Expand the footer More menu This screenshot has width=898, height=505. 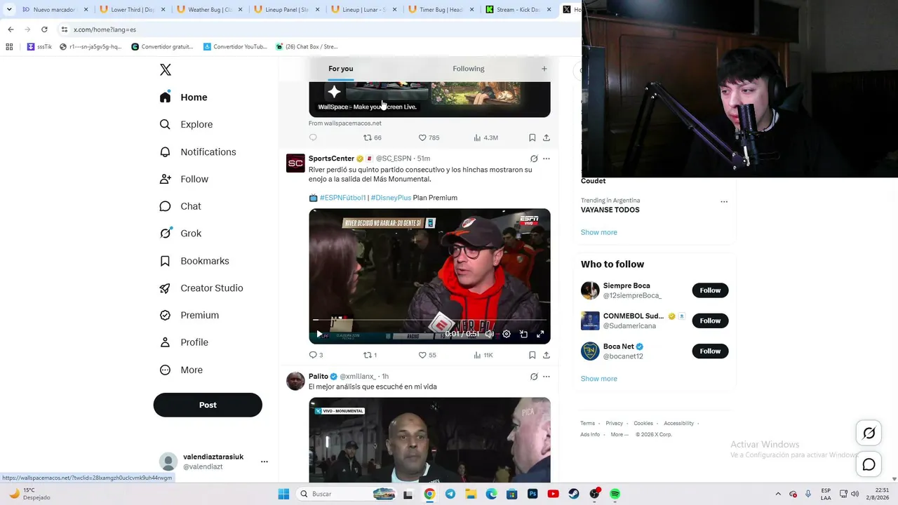coord(619,435)
